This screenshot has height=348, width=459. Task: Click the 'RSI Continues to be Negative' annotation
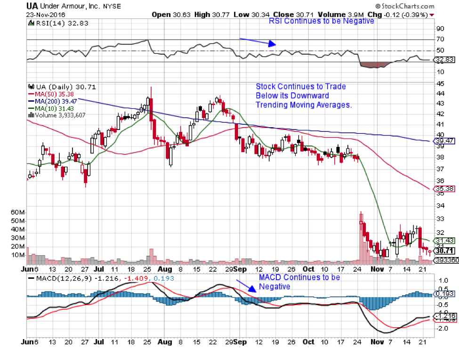coord(321,21)
